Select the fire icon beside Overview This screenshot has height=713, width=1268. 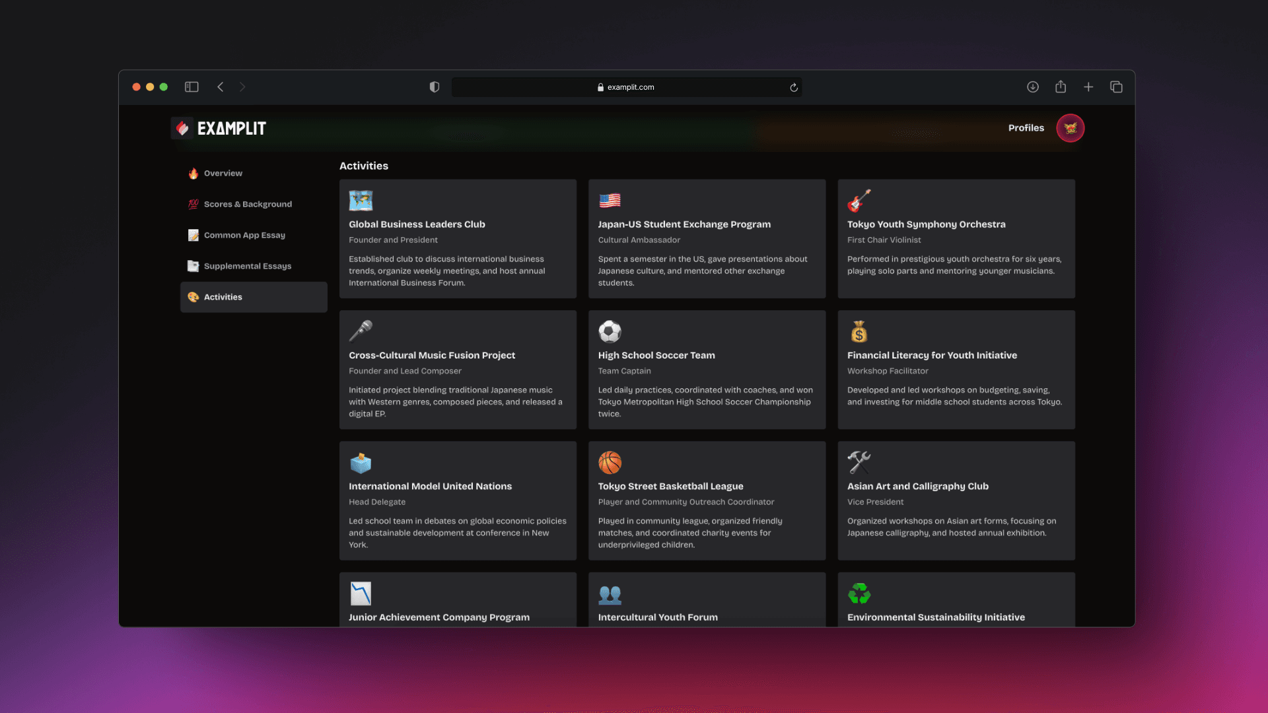pos(192,173)
